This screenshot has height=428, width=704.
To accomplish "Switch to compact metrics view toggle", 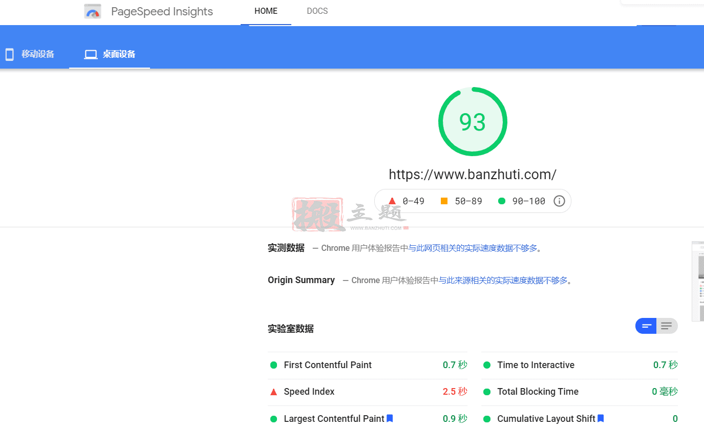I will (x=646, y=326).
